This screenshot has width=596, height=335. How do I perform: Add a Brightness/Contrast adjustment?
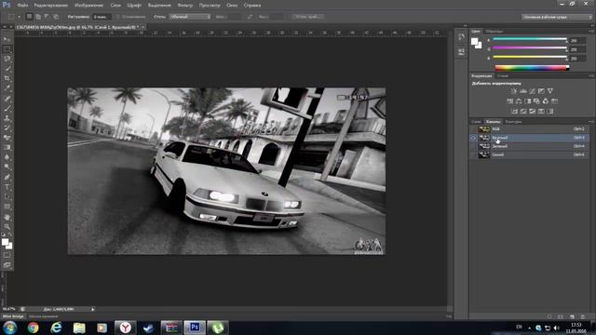point(514,91)
